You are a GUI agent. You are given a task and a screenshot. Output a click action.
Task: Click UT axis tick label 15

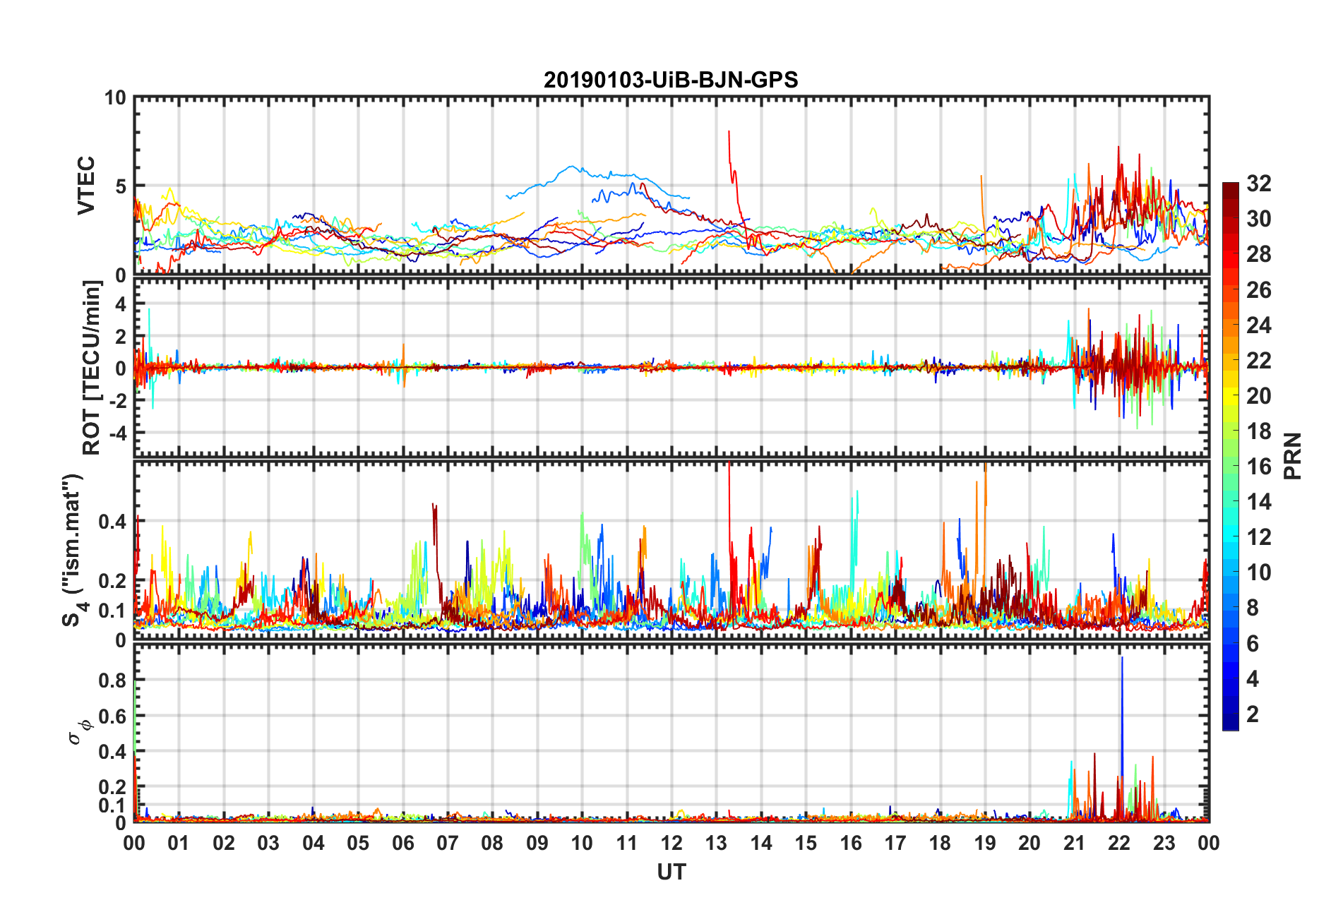(806, 843)
